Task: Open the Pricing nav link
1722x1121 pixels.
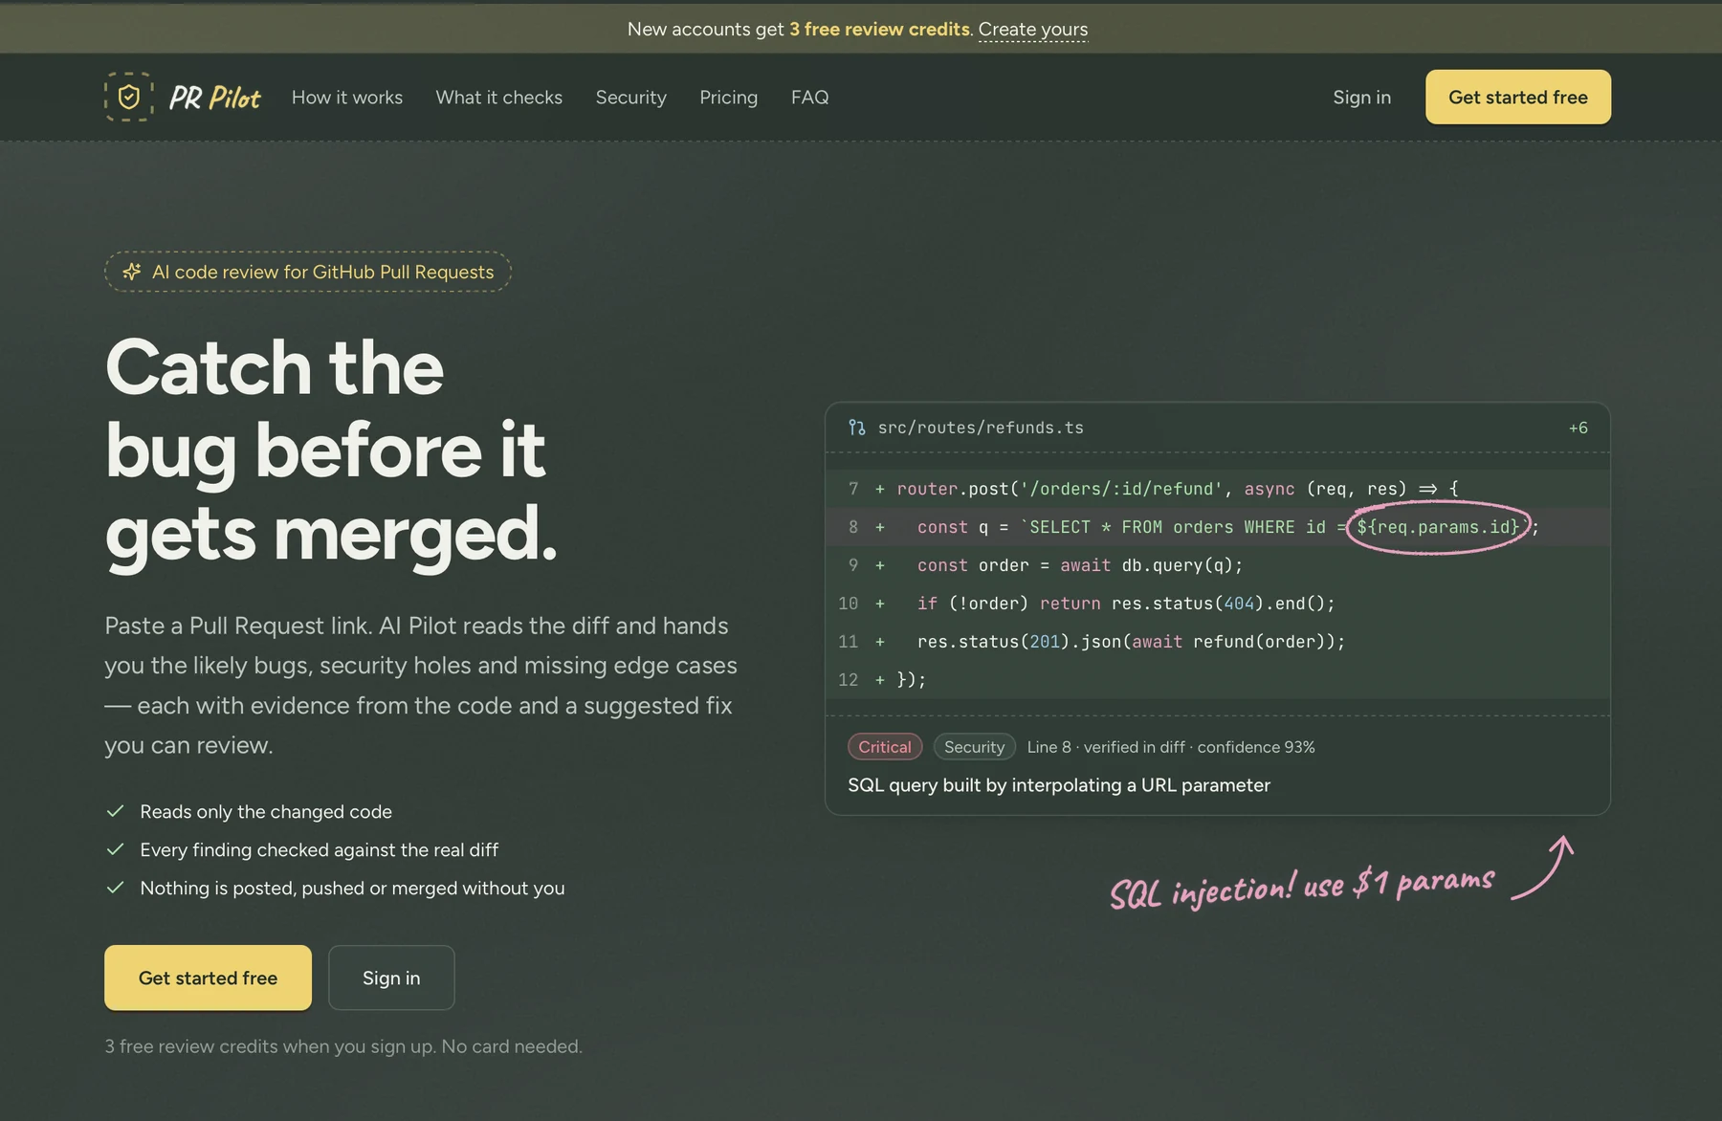Action: click(729, 98)
